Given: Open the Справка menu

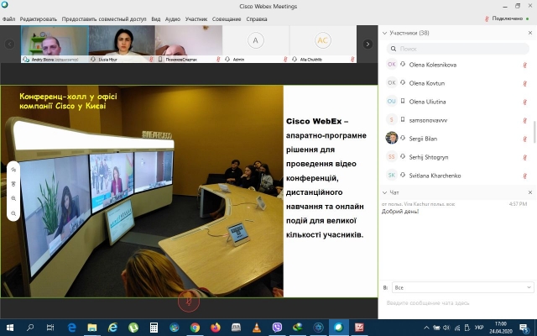Looking at the screenshot, I should (x=257, y=19).
